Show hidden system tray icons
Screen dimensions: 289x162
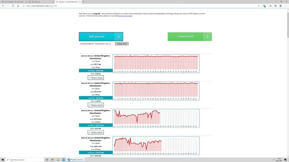[274, 160]
